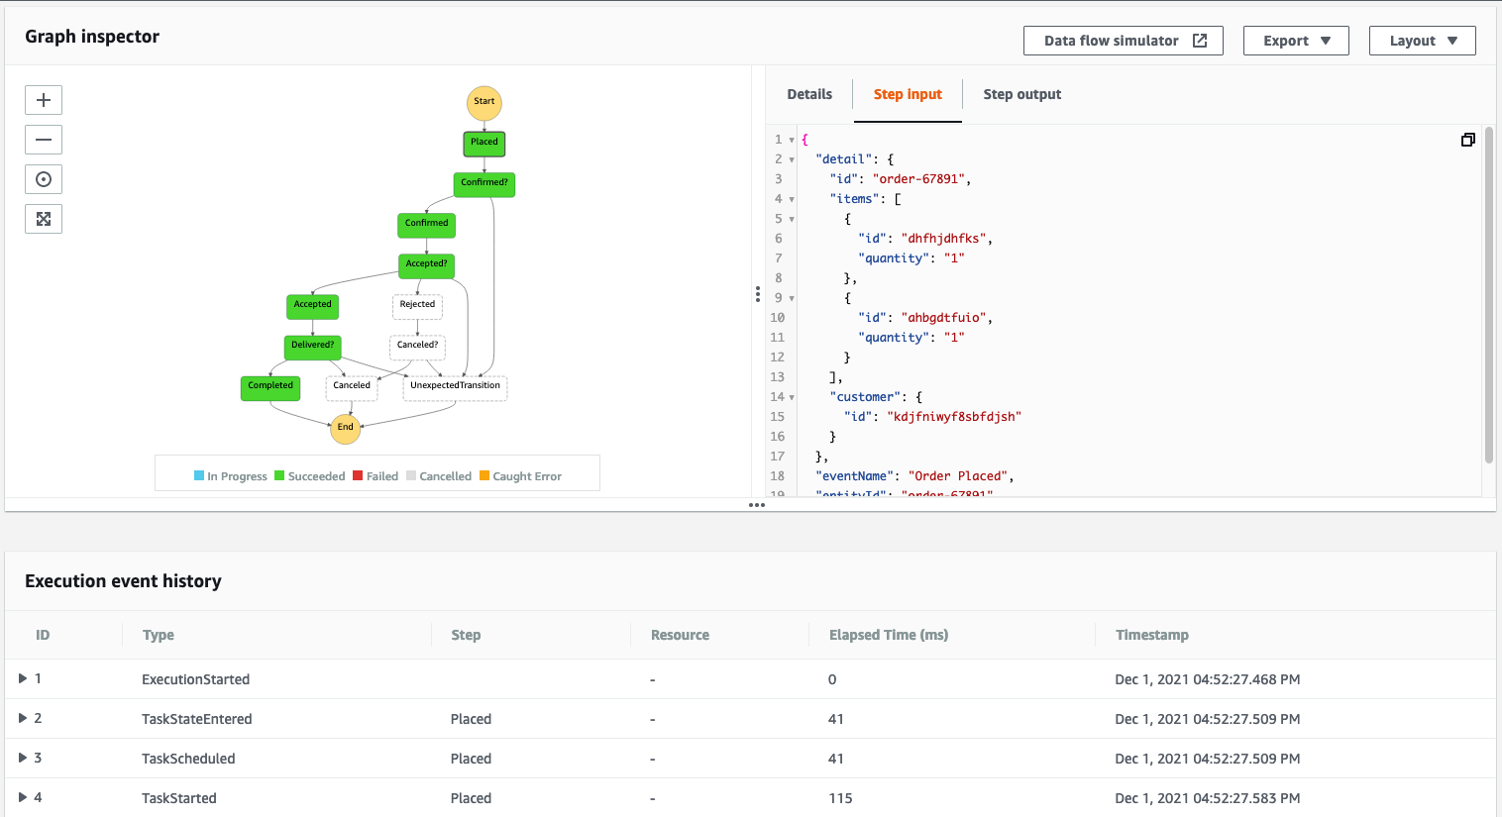
Task: Open the Layout dropdown
Action: tap(1422, 41)
